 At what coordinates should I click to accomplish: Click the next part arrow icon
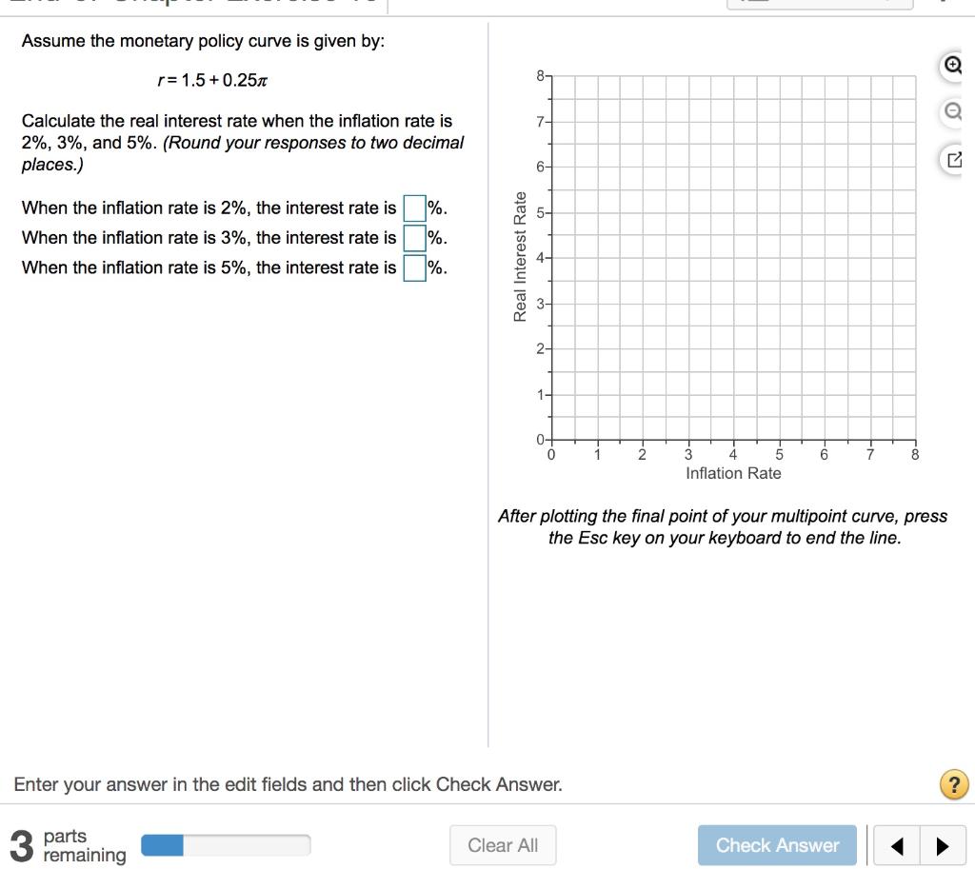pyautogui.click(x=942, y=844)
